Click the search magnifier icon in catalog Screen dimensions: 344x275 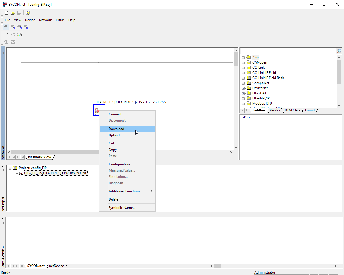tap(339, 51)
